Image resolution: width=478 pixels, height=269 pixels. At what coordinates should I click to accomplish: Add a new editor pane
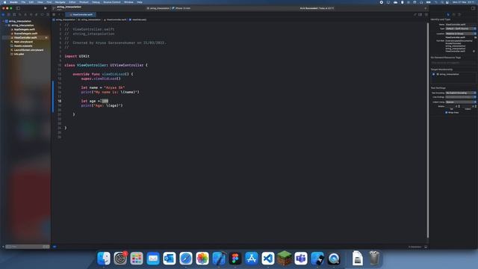426,14
